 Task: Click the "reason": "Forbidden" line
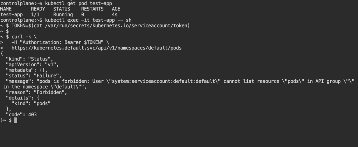tap(34, 93)
